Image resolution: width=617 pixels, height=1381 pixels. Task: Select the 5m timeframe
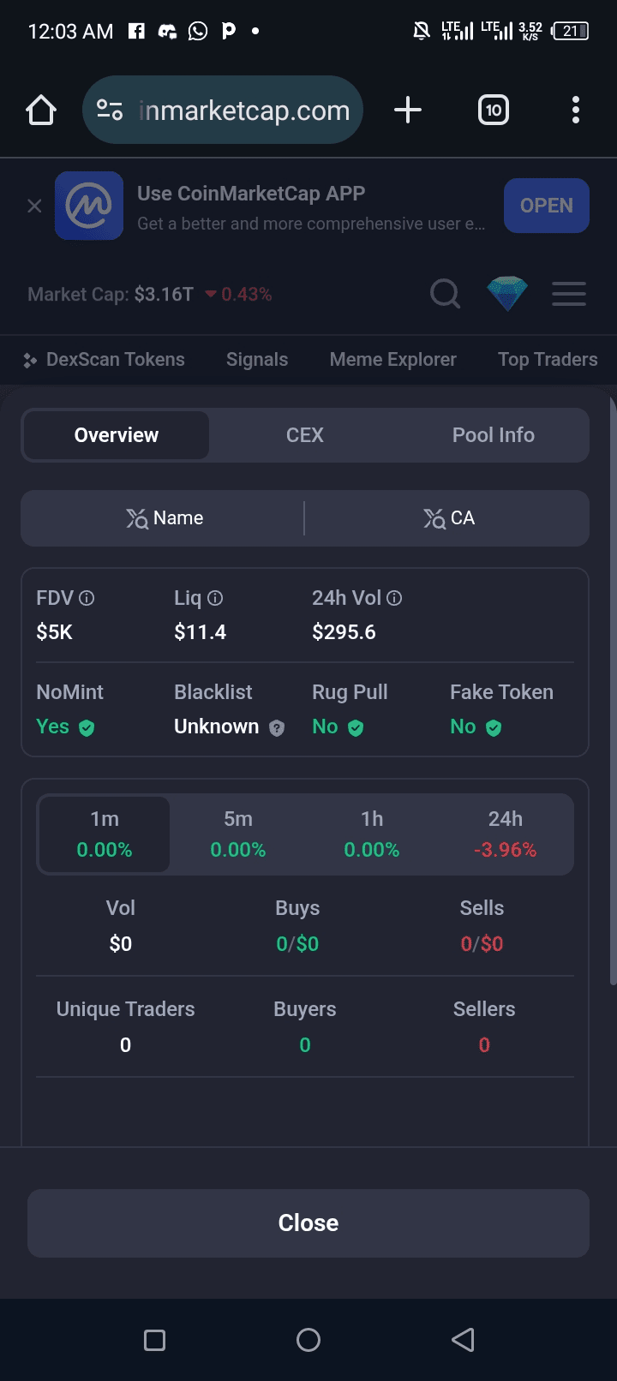pos(238,834)
